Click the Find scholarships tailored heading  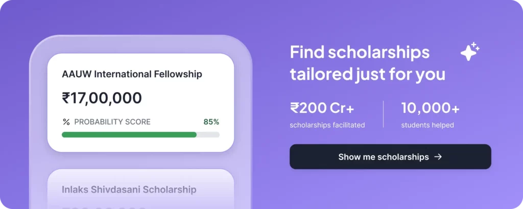tap(367, 63)
